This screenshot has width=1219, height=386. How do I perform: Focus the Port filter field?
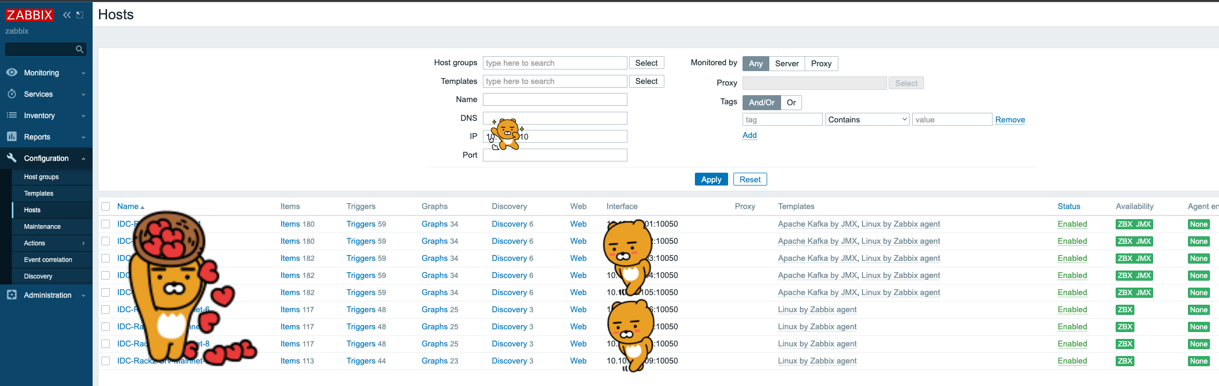(555, 155)
